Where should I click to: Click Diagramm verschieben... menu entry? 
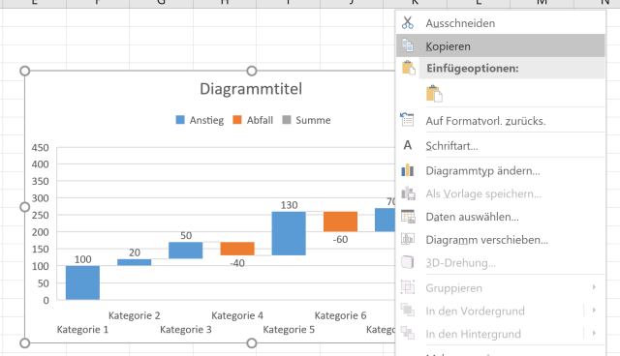click(501, 240)
